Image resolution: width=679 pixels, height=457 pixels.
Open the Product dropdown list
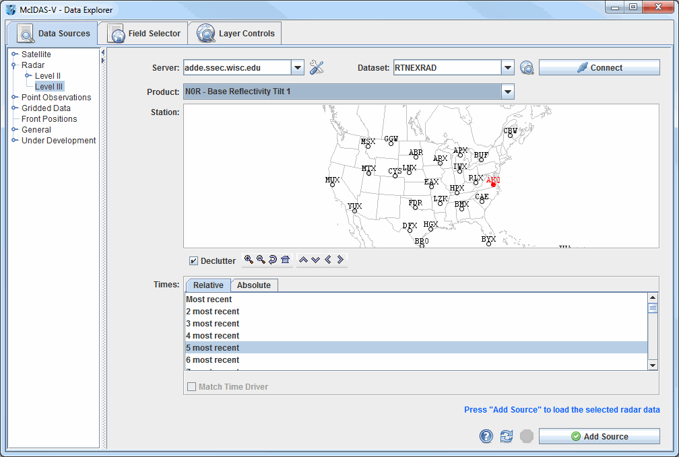click(x=507, y=92)
